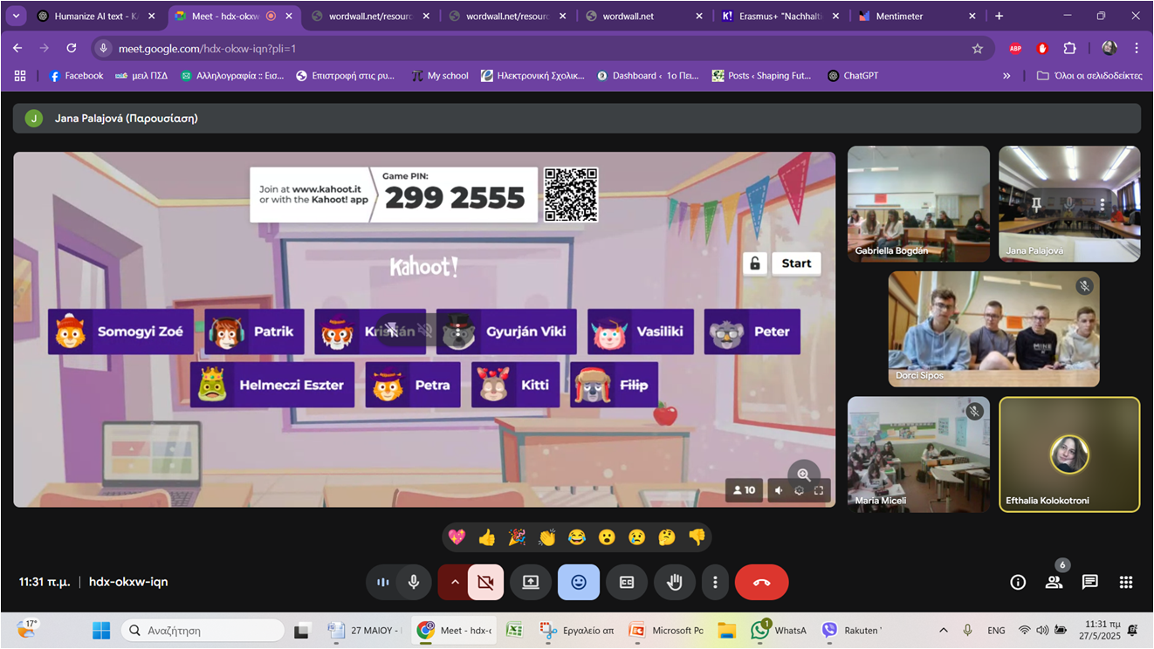This screenshot has width=1154, height=649.
Task: Click player Gyurján Viki in lobby
Action: point(506,331)
